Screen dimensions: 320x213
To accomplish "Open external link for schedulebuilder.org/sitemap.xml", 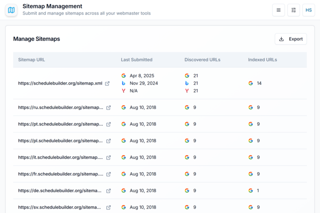I will click(107, 84).
